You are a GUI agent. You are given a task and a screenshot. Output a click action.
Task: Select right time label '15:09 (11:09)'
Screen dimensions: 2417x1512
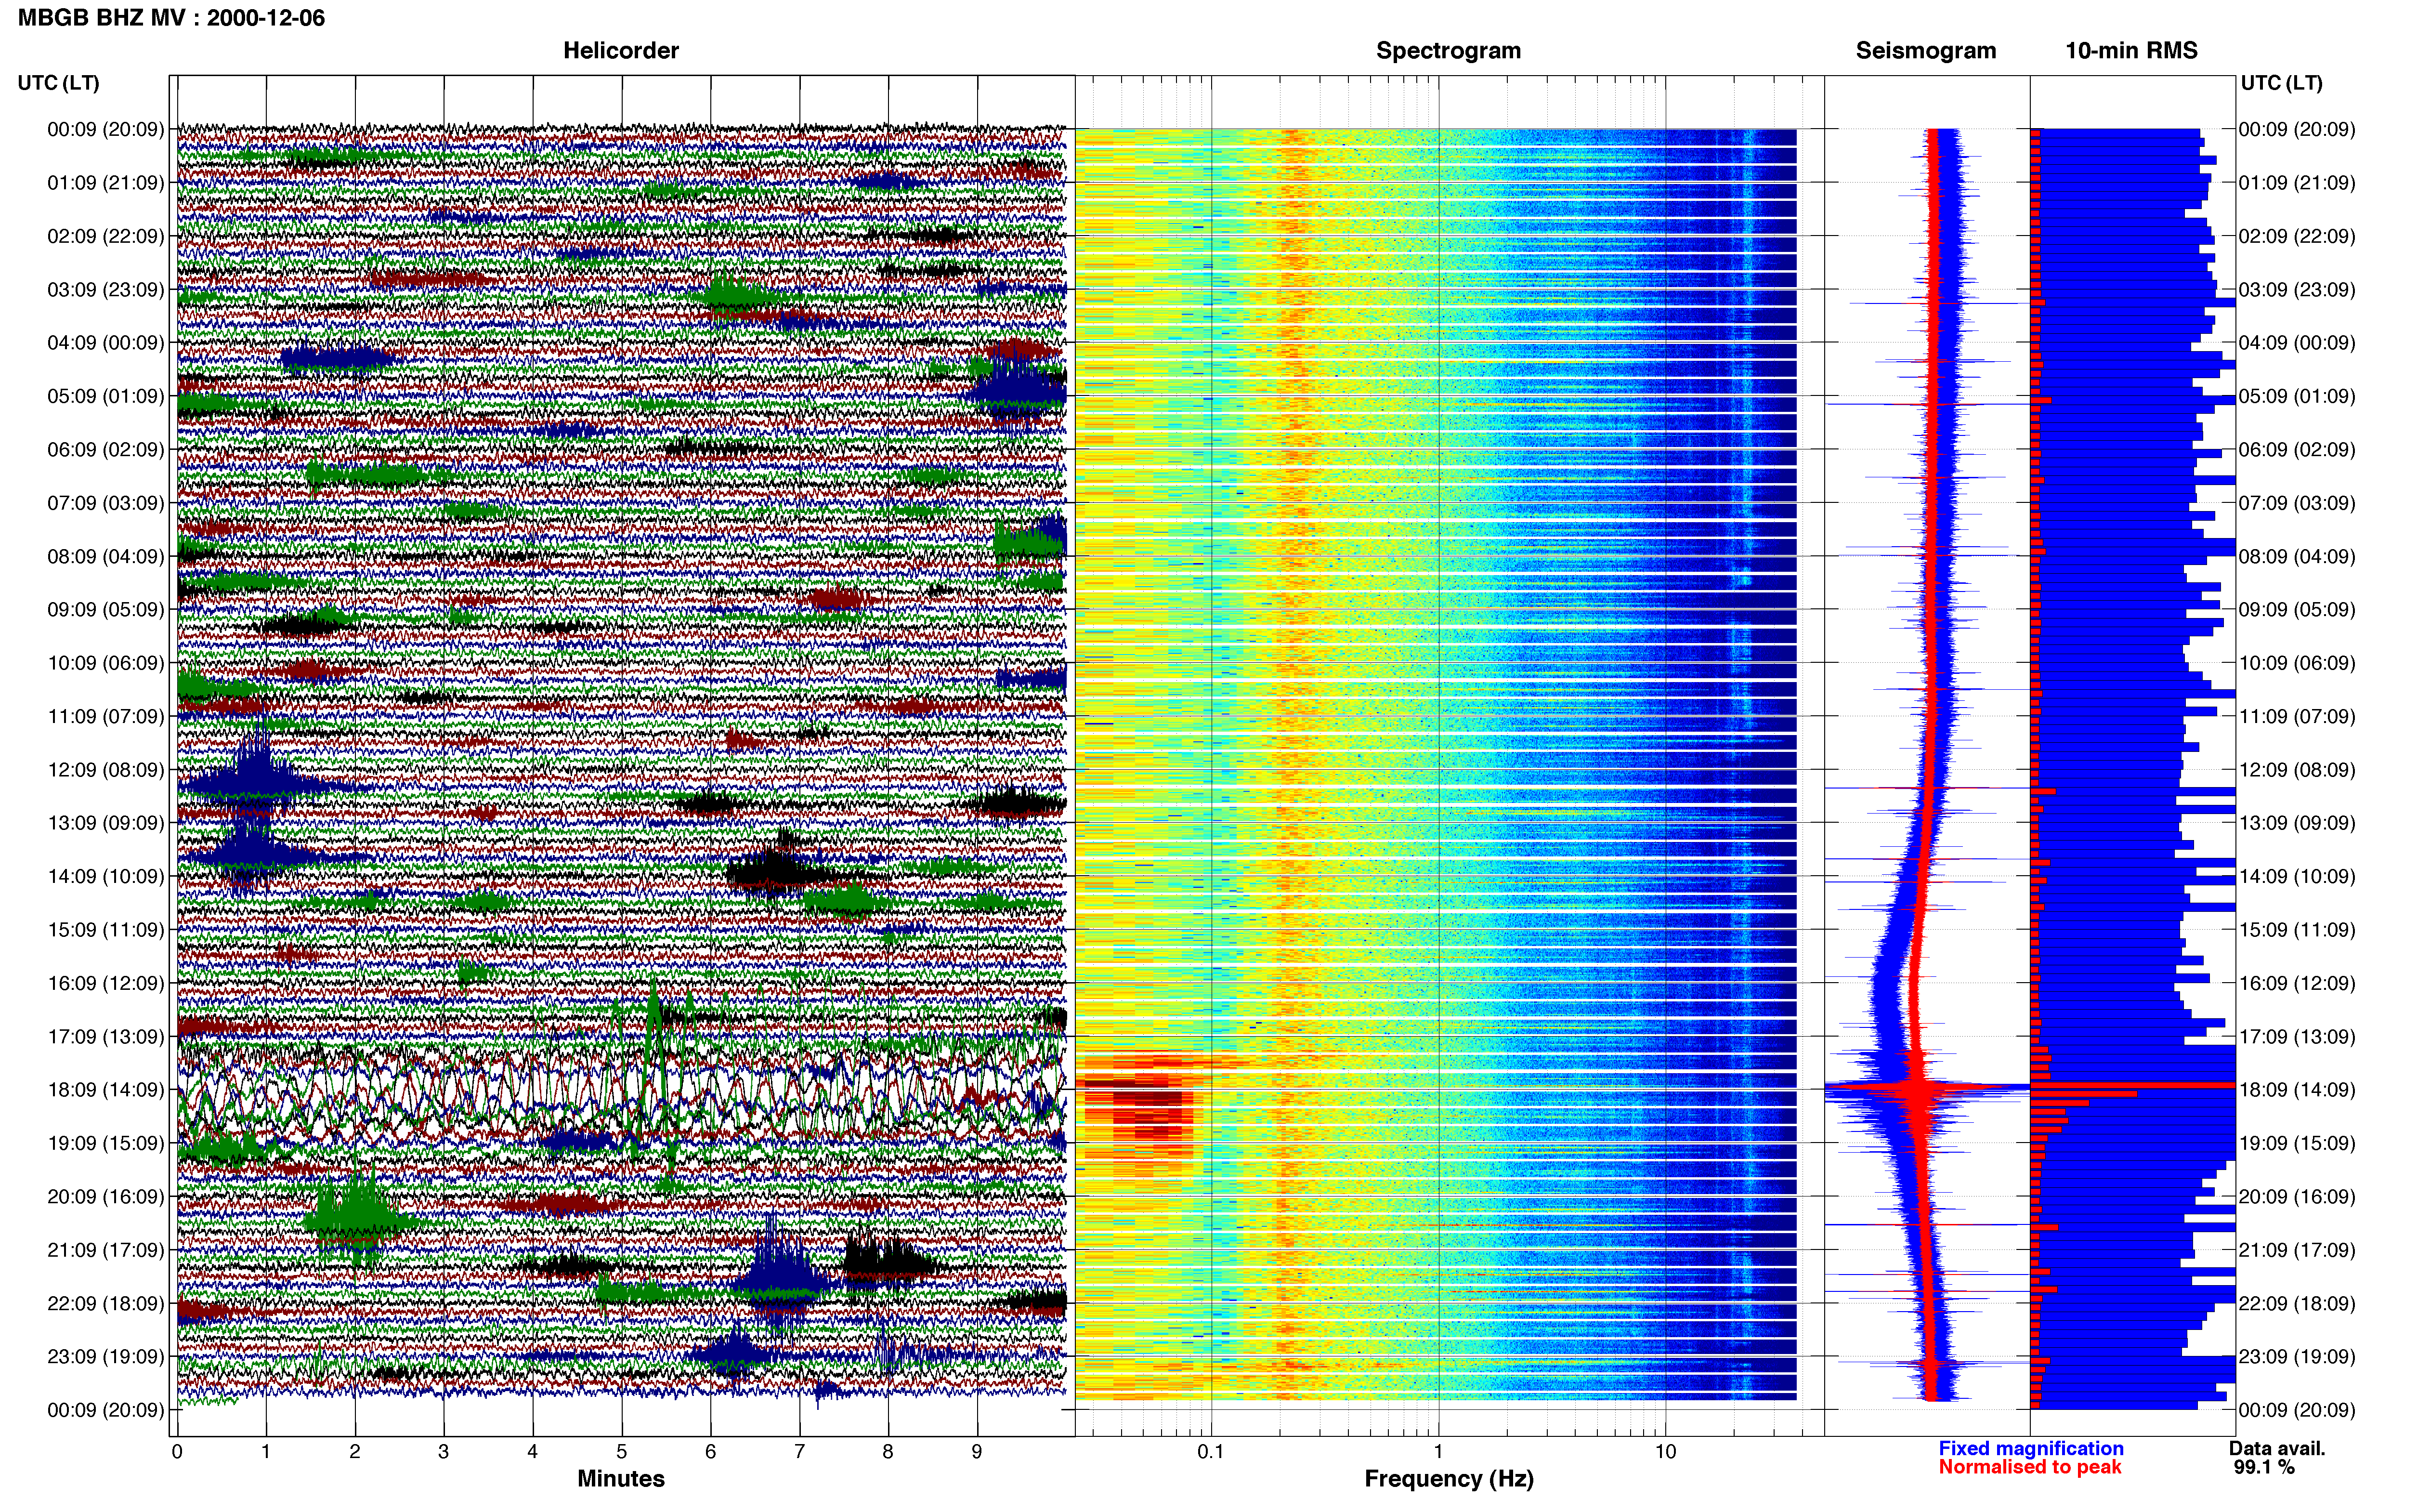tap(2296, 930)
